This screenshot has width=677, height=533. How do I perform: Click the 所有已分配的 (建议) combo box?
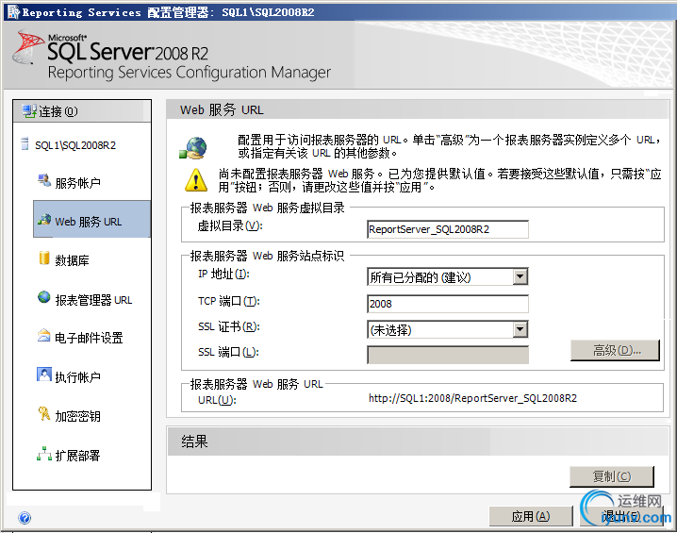pos(447,276)
